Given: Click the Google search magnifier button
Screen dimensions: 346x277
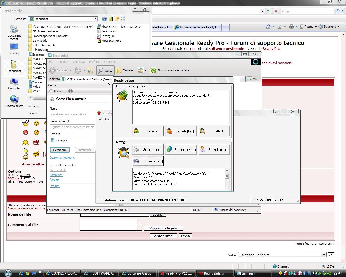Looking at the screenshot, I should tap(338, 11).
